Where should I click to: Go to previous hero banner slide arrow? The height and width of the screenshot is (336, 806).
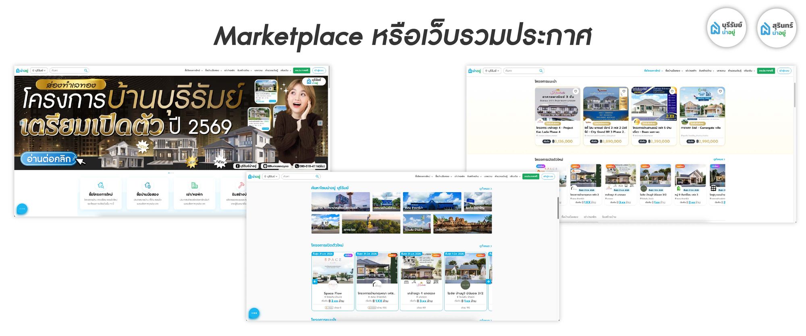[21, 123]
